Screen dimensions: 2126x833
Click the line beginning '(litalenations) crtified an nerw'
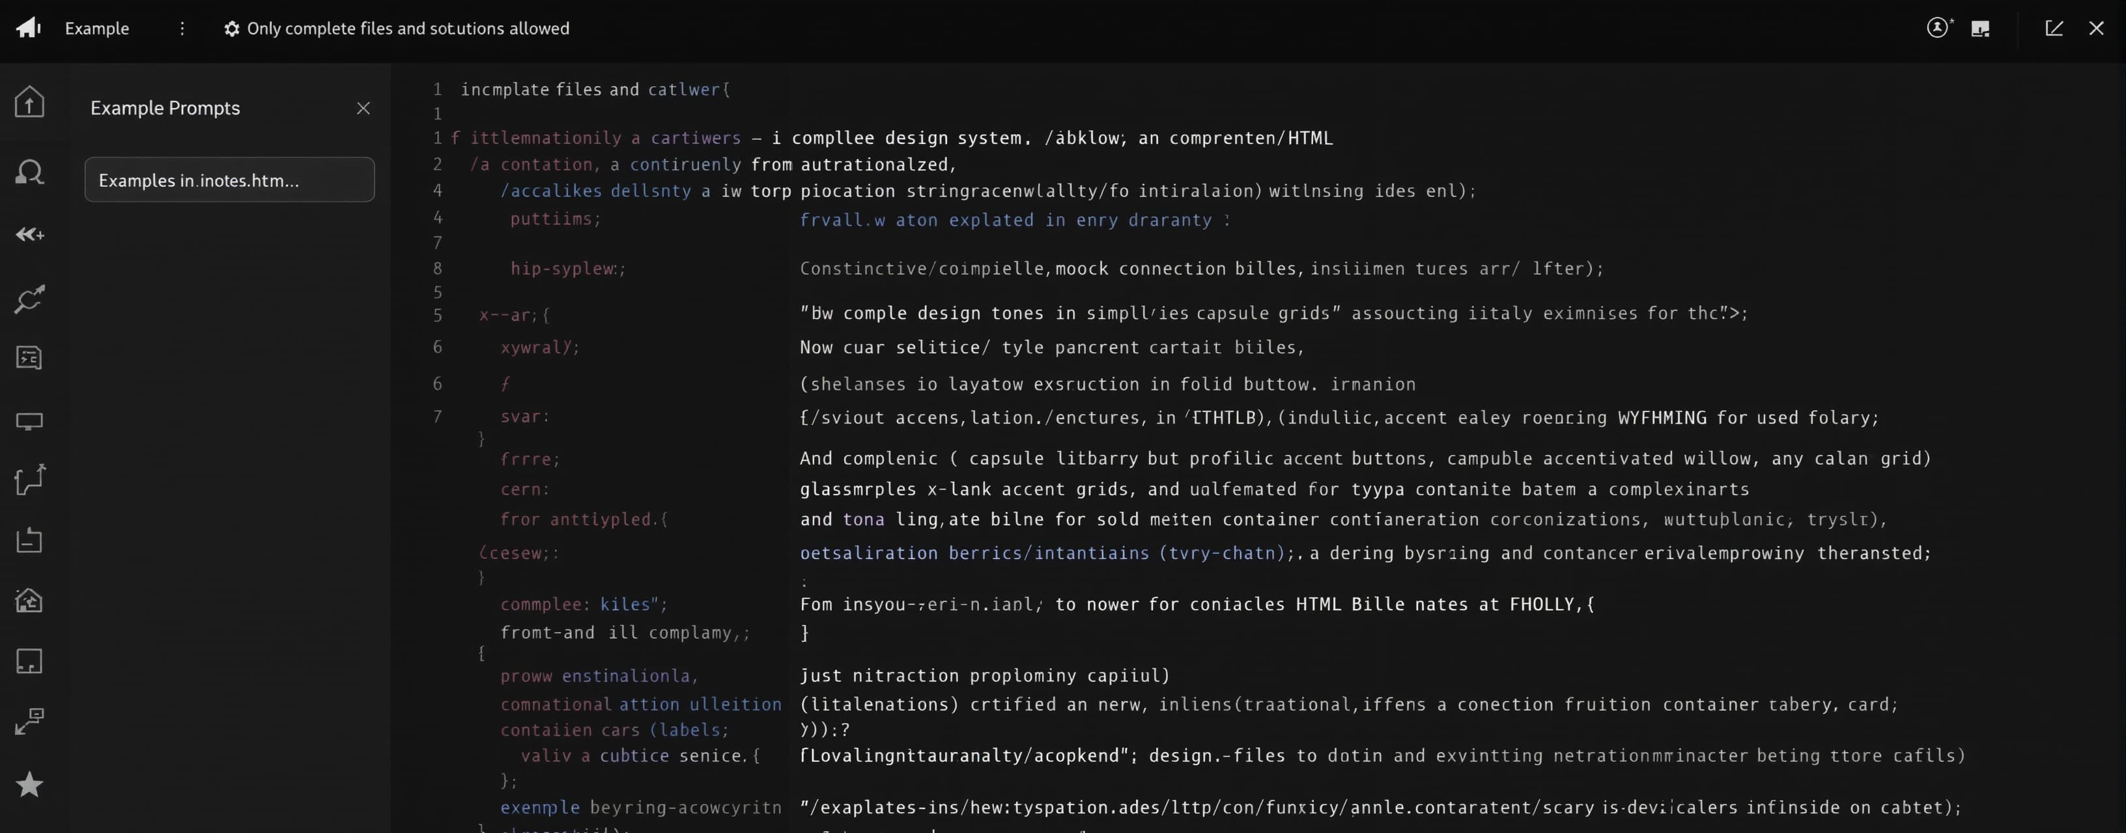[x=1350, y=704]
